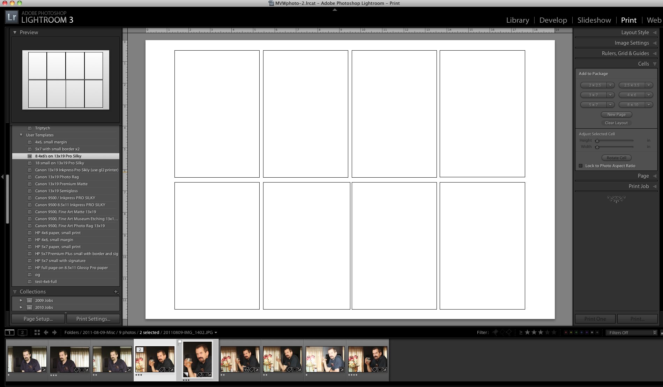Filter by flagged status flag icon
Viewport: 663px width, 387px height.
[x=495, y=333]
